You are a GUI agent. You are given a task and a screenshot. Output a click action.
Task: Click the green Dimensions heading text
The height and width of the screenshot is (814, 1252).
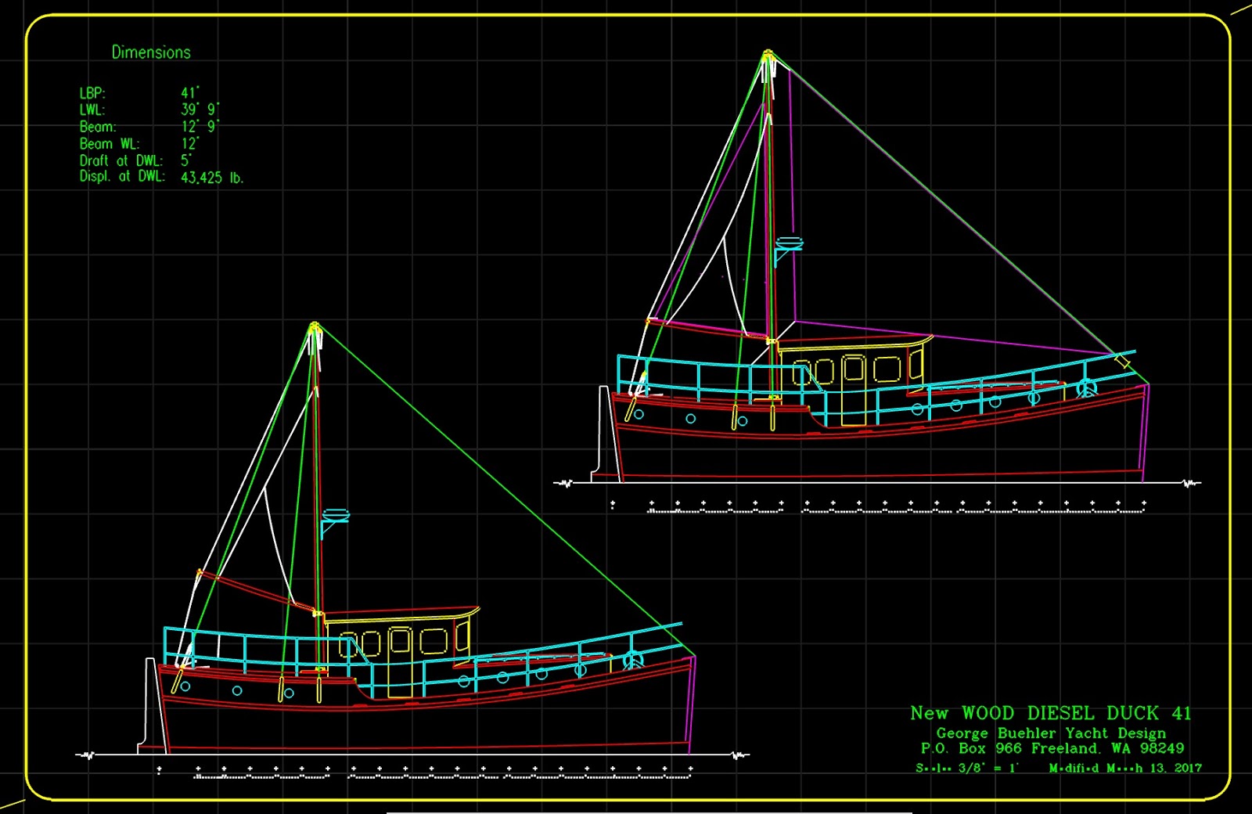click(151, 52)
